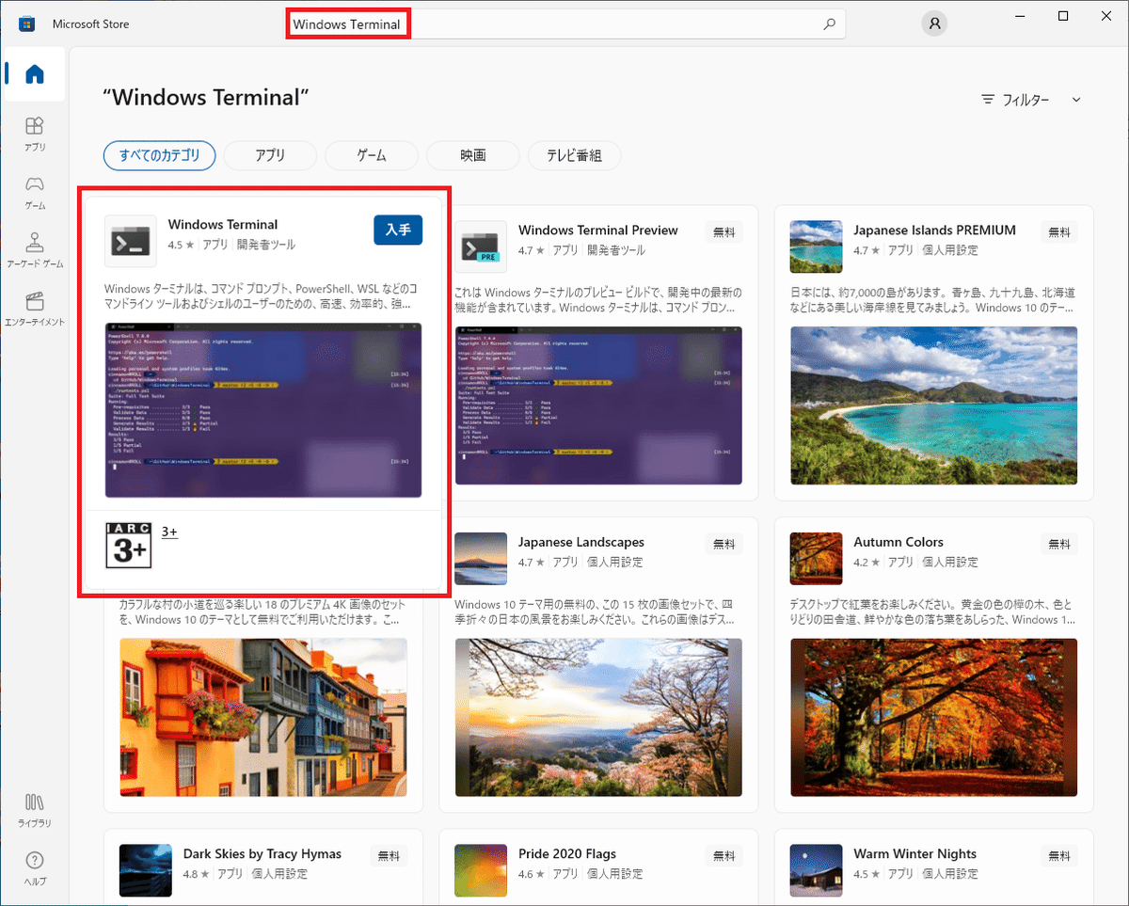Click Dark Skies by Tracy Hymas title
Image resolution: width=1129 pixels, height=906 pixels.
[262, 853]
